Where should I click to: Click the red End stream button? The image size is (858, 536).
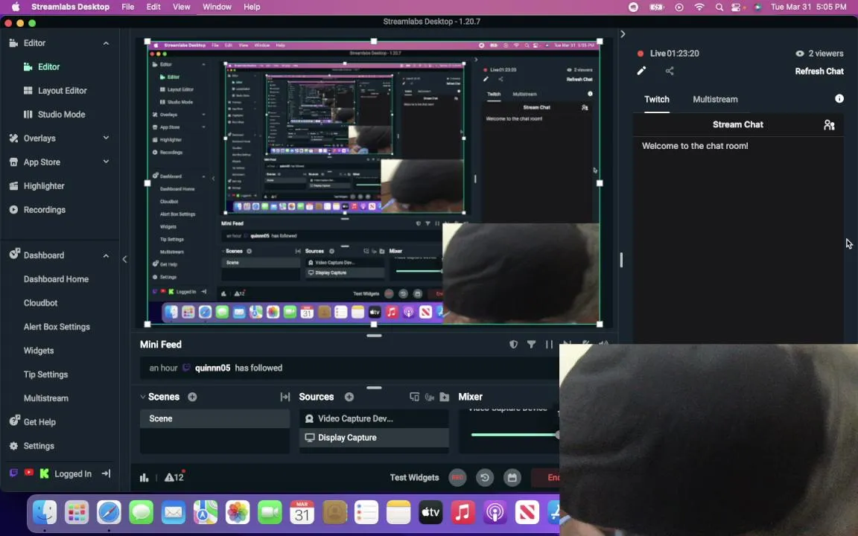[546, 477]
